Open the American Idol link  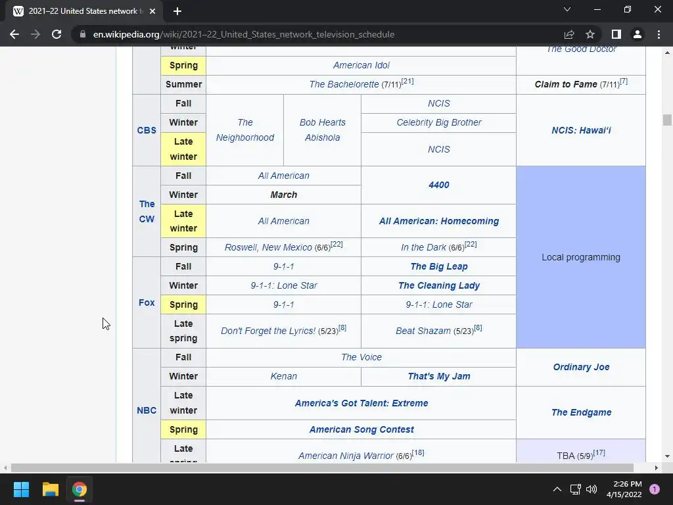coord(361,65)
